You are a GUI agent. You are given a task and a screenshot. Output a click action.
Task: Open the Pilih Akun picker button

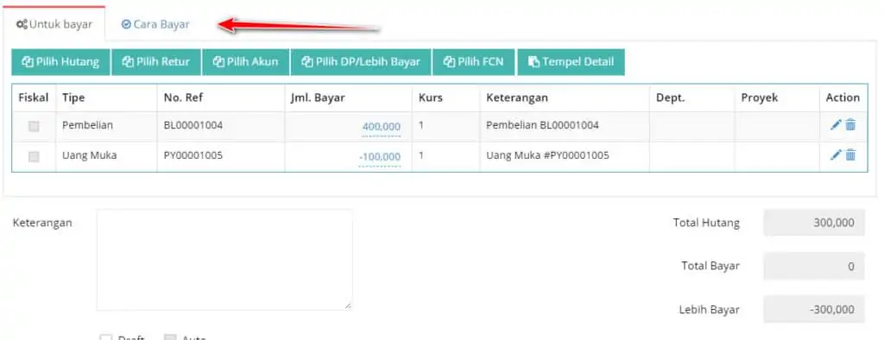[x=246, y=62]
